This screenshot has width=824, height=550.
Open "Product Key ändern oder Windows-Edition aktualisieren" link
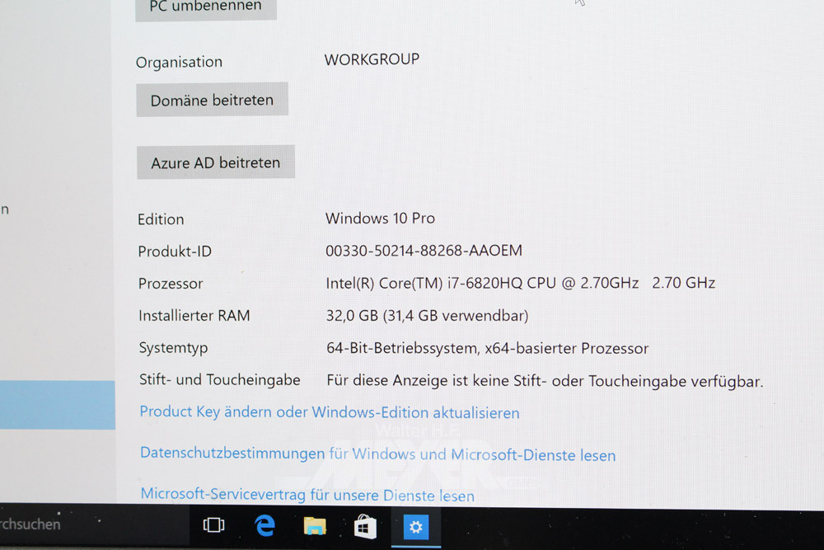click(x=330, y=412)
